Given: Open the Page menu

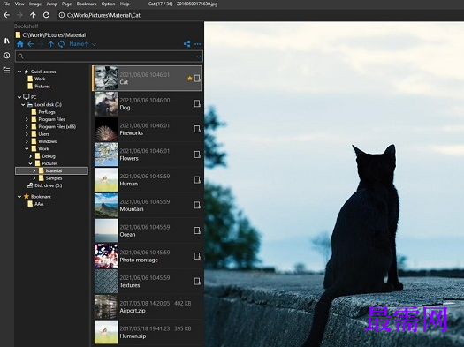Looking at the screenshot, I should click(66, 4).
